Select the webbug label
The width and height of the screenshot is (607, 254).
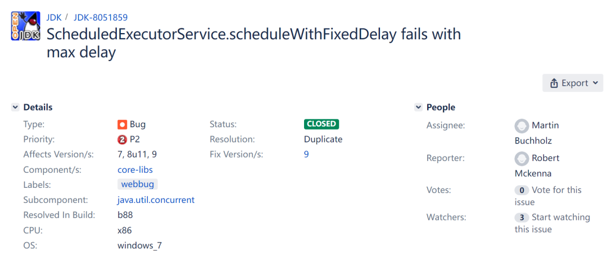click(138, 184)
